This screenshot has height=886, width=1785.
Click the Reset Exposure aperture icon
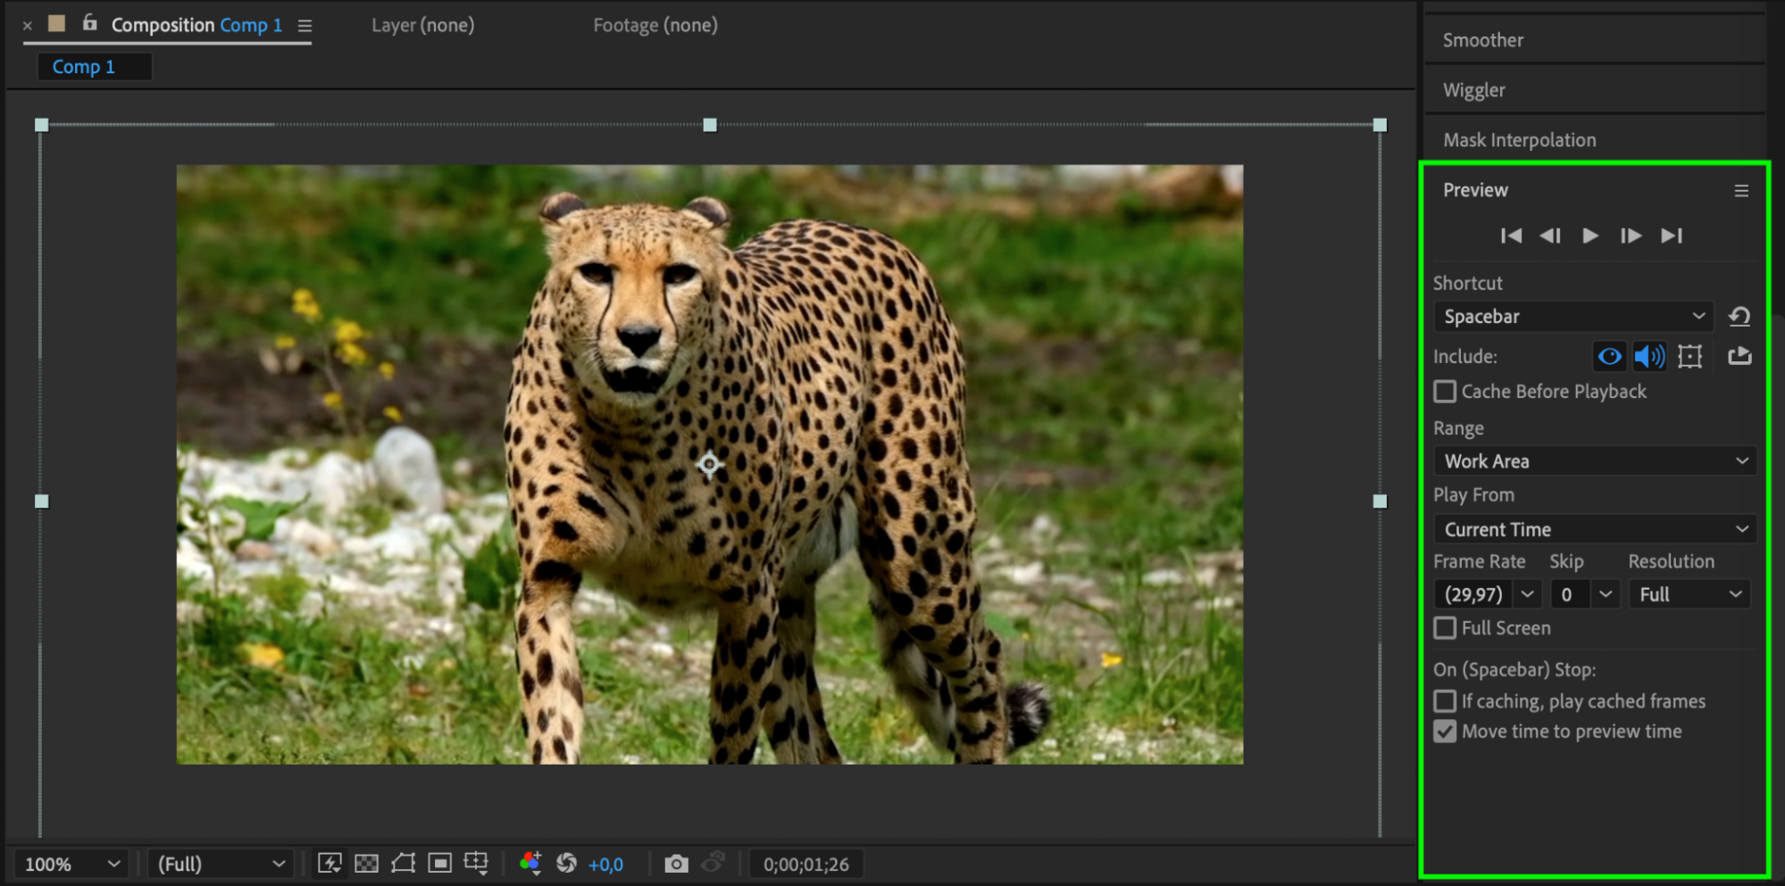pos(566,864)
